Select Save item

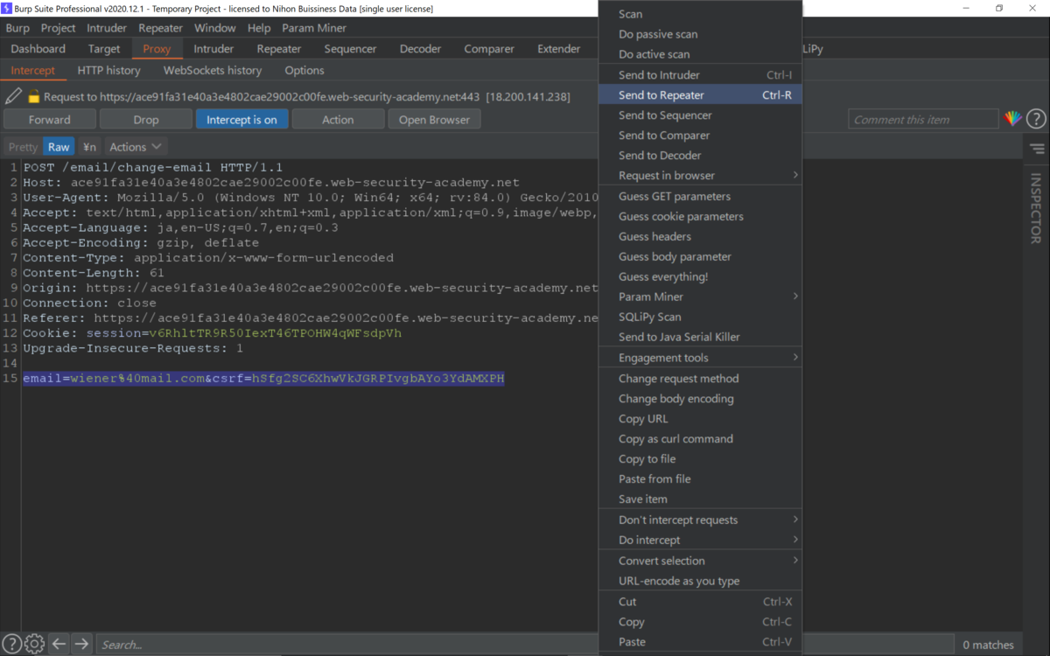[700, 499]
